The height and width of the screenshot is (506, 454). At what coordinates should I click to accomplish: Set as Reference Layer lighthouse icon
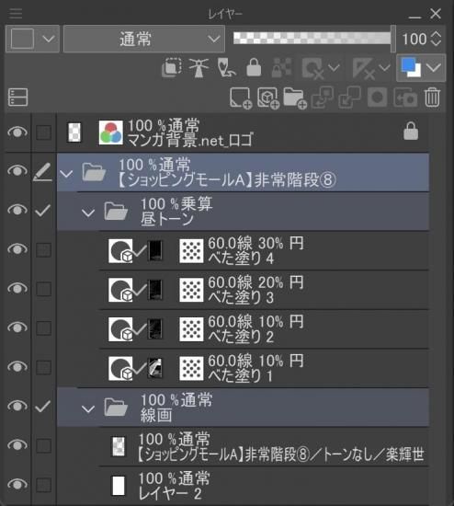tap(199, 68)
